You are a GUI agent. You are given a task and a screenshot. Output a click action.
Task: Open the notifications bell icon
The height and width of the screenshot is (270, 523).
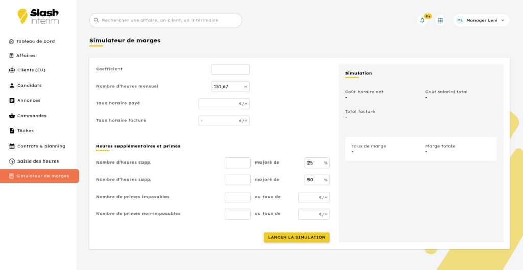click(422, 20)
